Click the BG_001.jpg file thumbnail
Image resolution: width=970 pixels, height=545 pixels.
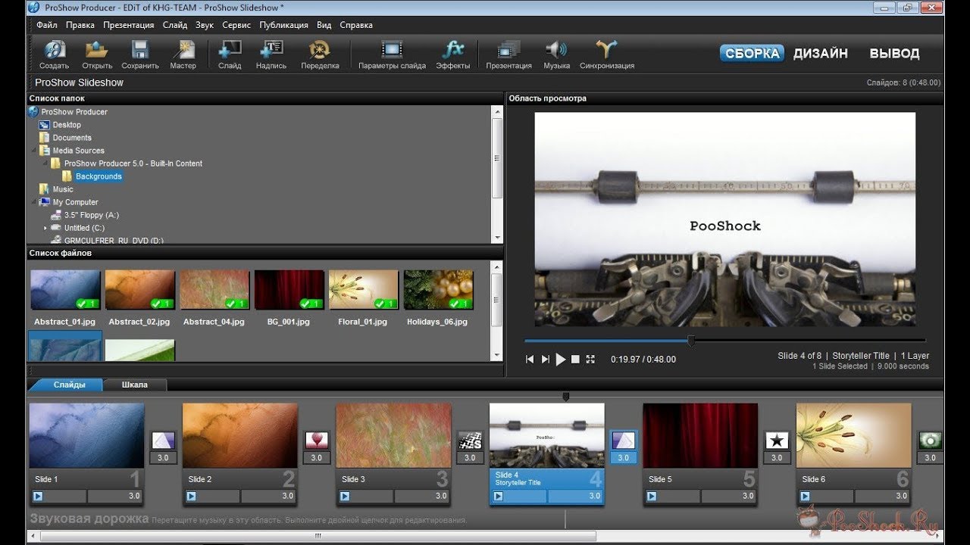289,291
